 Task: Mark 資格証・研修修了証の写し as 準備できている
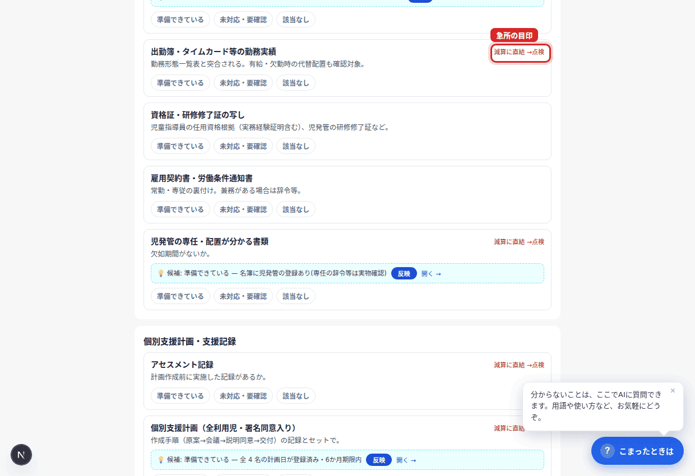coord(180,146)
